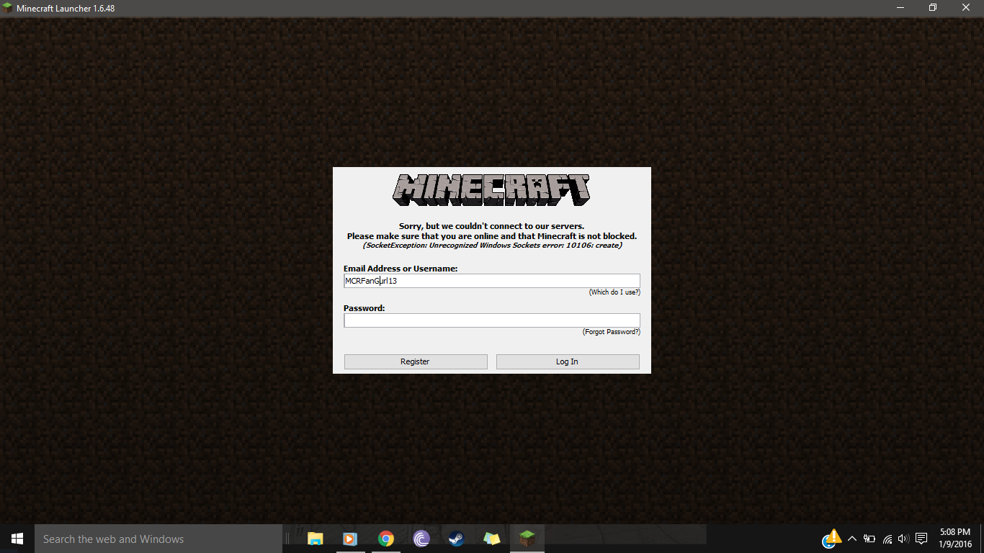
Task: Click the SocketException error text
Action: coord(492,245)
